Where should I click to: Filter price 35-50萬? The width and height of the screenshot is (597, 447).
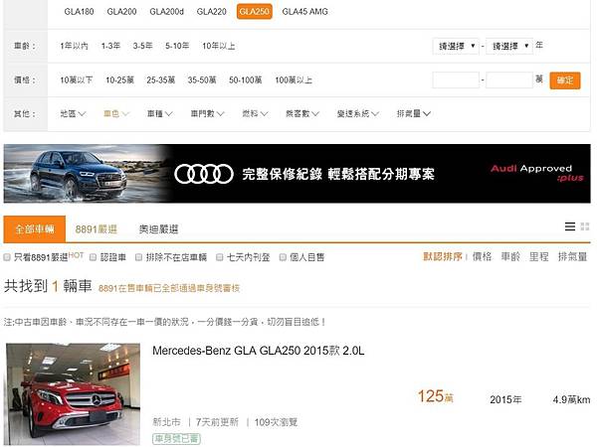click(202, 80)
